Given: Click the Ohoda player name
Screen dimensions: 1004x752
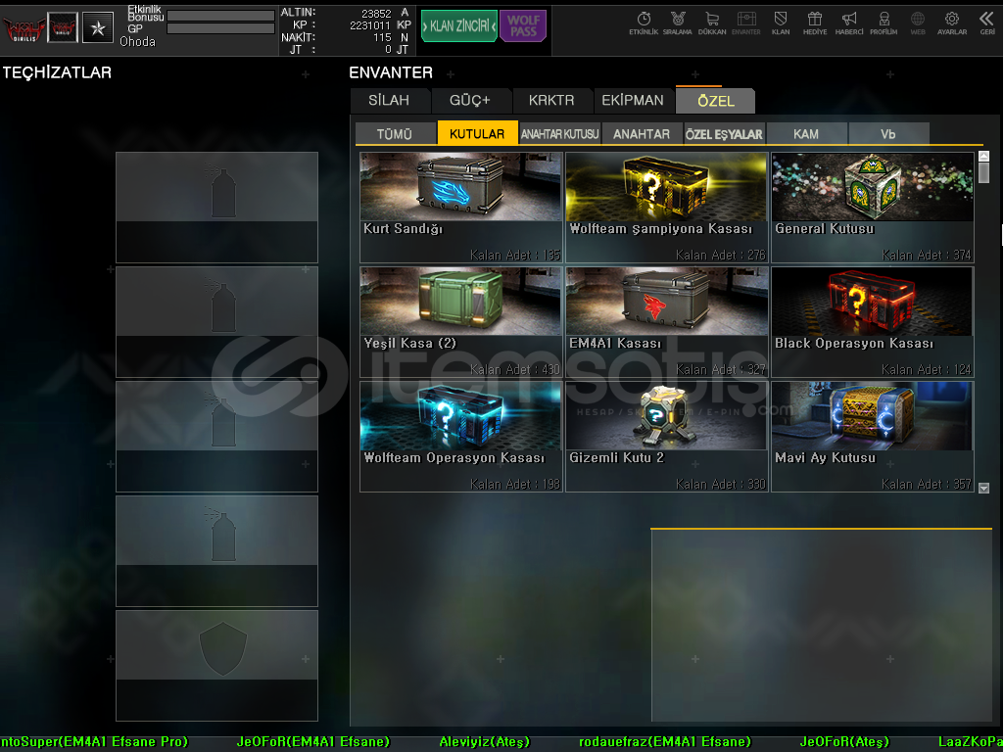Looking at the screenshot, I should [x=138, y=42].
